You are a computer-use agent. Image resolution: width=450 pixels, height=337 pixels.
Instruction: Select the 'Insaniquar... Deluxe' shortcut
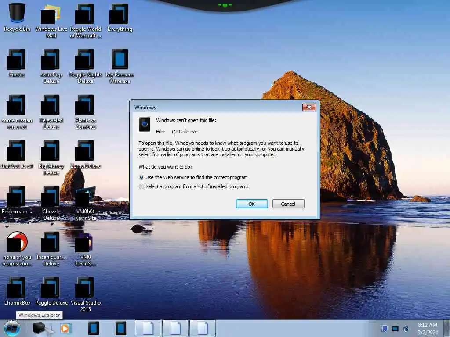[51, 249]
